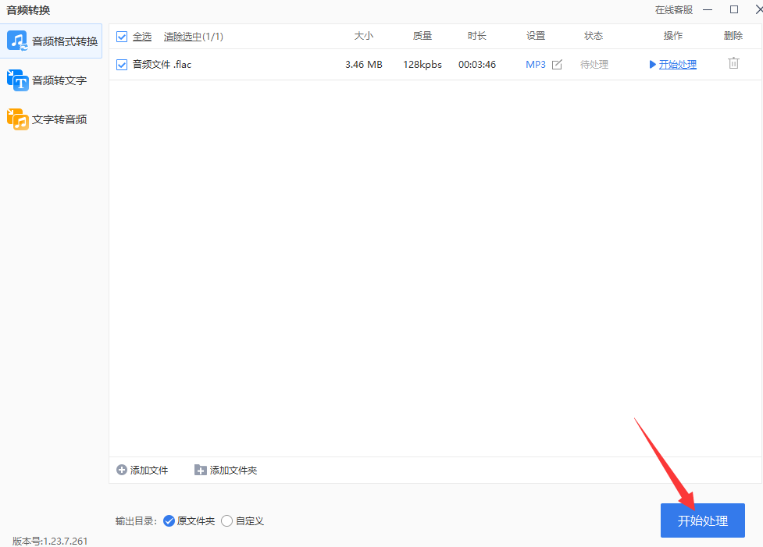Click the plus icon for 添加文件
763x547 pixels.
click(122, 470)
